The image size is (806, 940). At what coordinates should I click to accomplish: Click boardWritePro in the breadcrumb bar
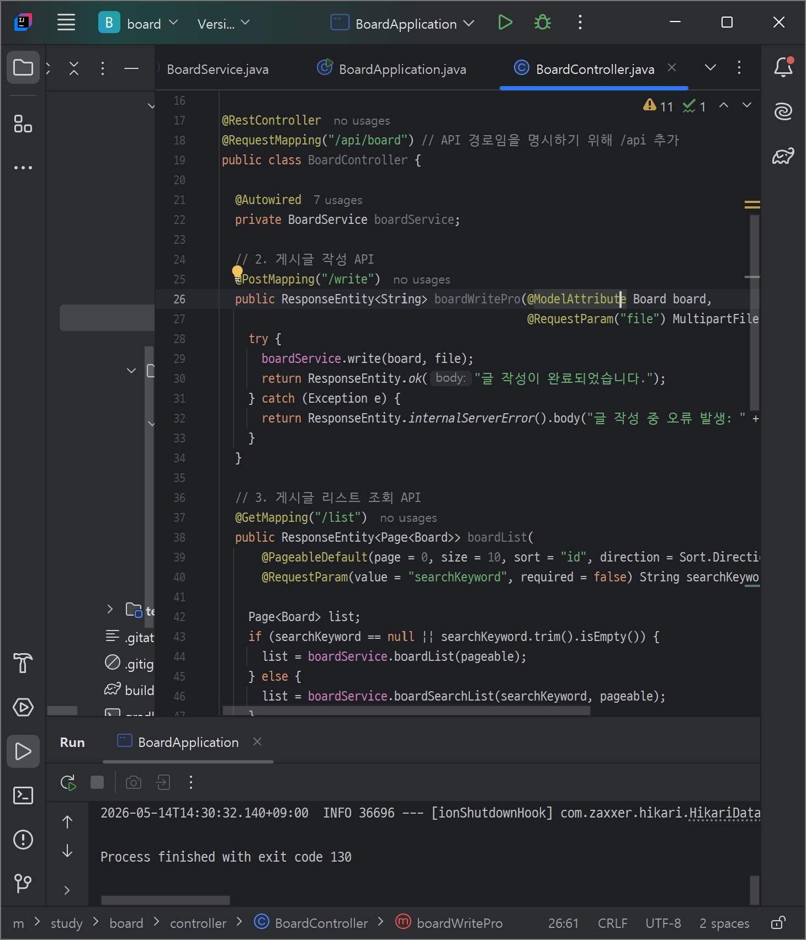pyautogui.click(x=449, y=923)
